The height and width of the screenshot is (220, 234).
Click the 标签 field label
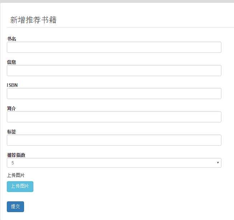[x=11, y=132]
